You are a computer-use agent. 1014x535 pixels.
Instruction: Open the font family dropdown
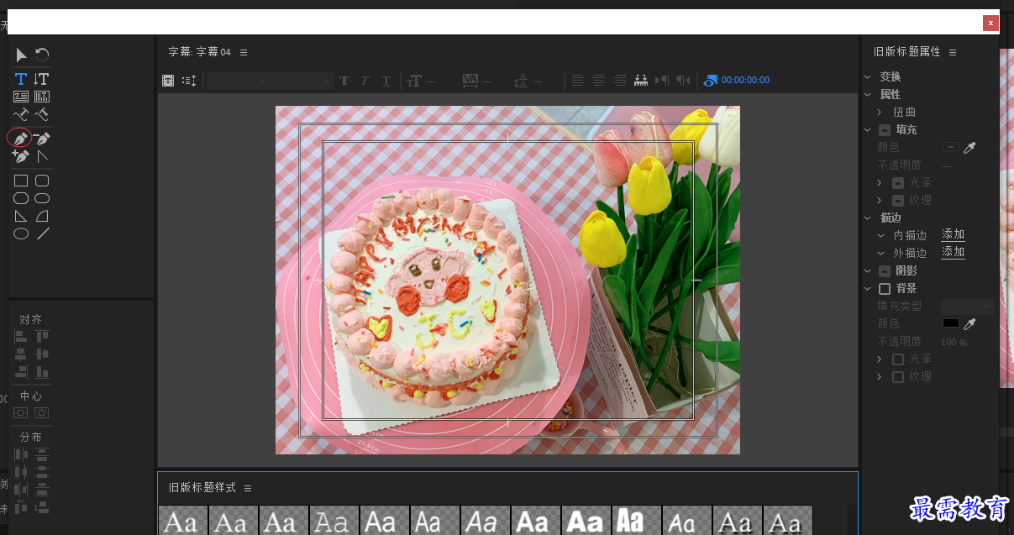click(x=239, y=81)
